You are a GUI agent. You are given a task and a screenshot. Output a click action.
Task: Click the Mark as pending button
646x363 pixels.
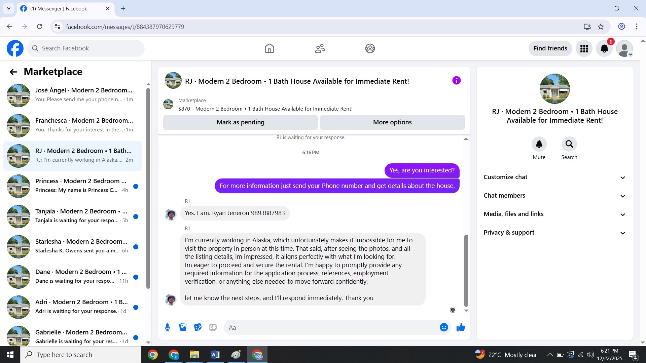click(x=240, y=122)
